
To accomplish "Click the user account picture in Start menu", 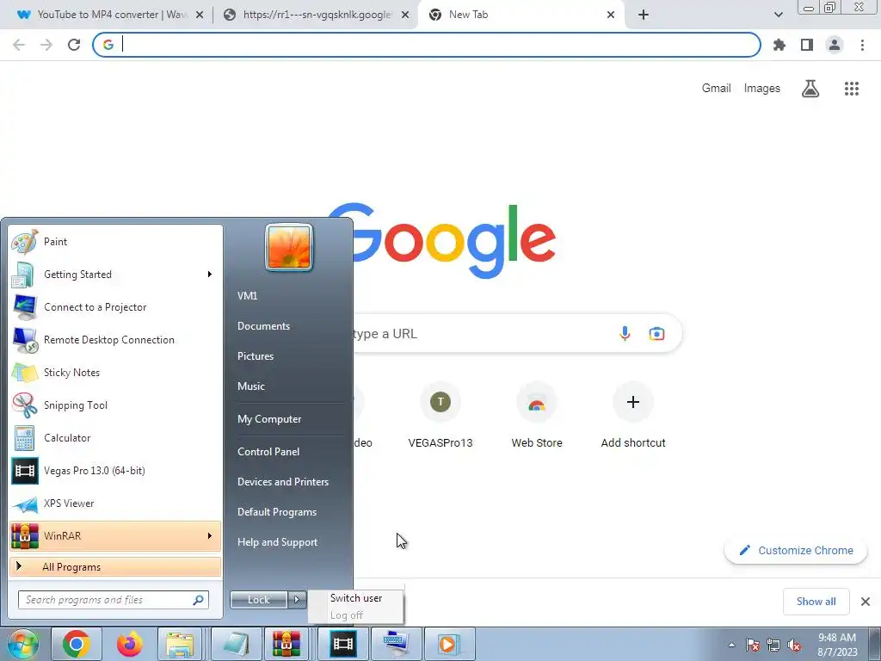I will coord(289,247).
